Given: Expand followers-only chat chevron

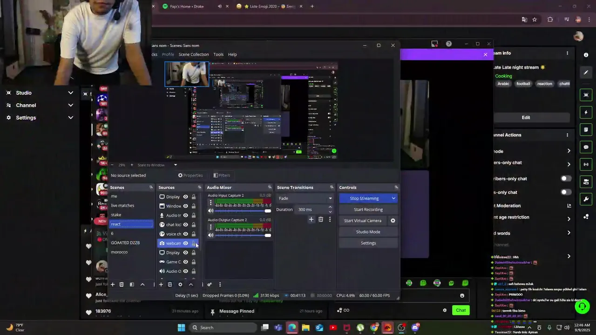Looking at the screenshot, I should [569, 164].
